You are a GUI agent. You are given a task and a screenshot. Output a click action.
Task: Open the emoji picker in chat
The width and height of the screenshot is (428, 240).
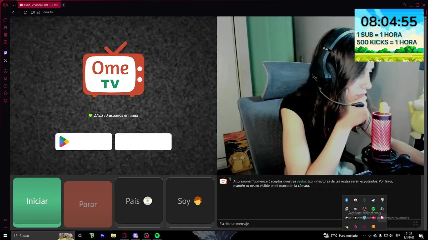416,224
